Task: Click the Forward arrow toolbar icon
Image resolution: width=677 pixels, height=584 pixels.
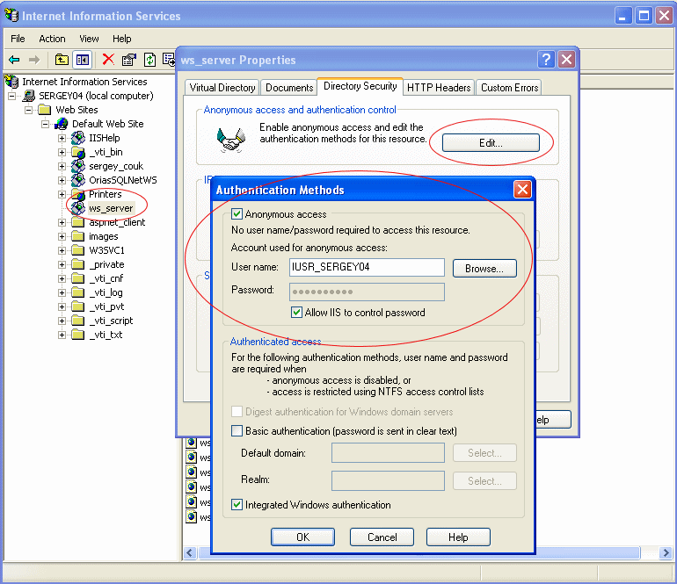Action: tap(34, 60)
